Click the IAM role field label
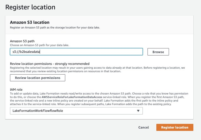This screenshot has height=140, width=201. click(17, 89)
